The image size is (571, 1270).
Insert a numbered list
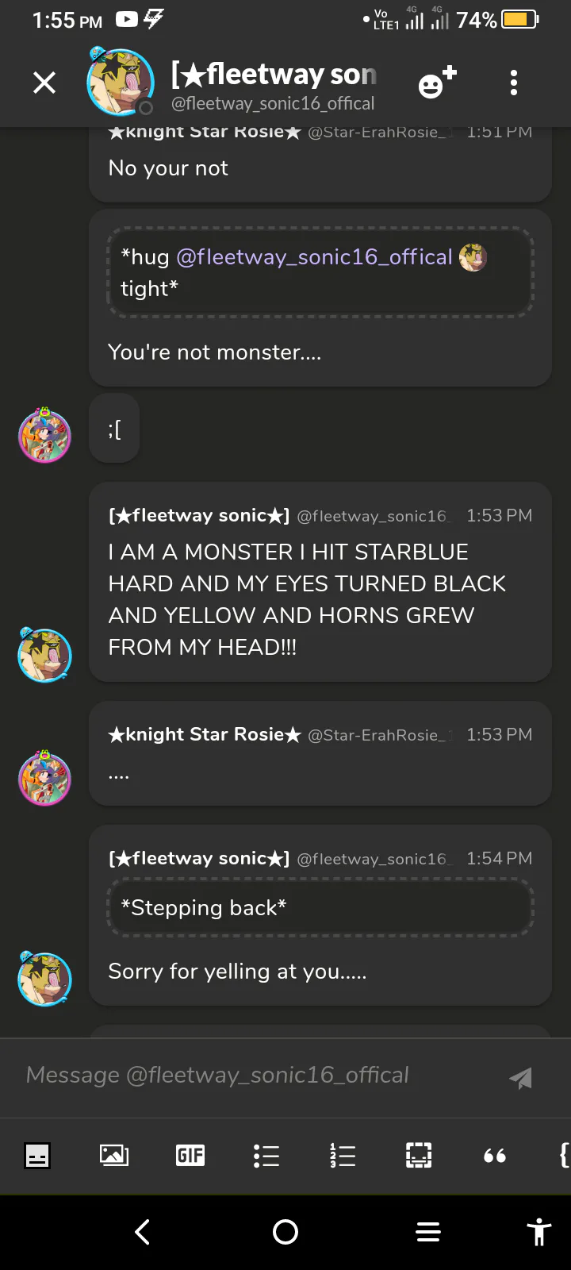(343, 1156)
